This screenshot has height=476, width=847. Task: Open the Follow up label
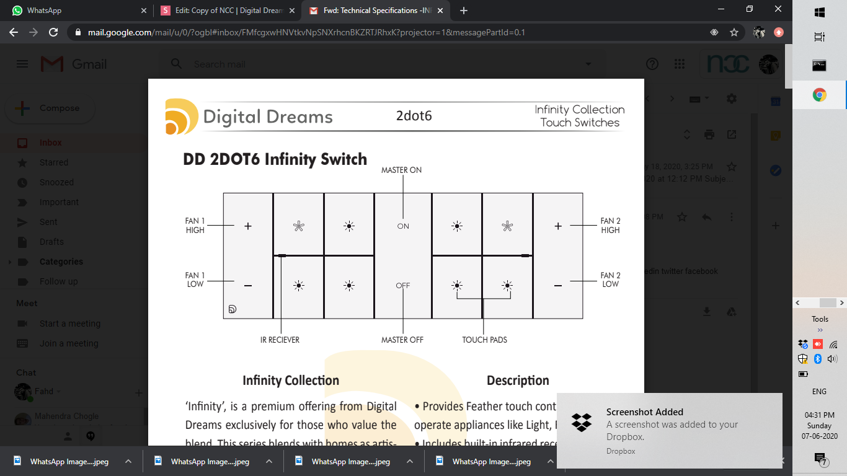tap(58, 281)
